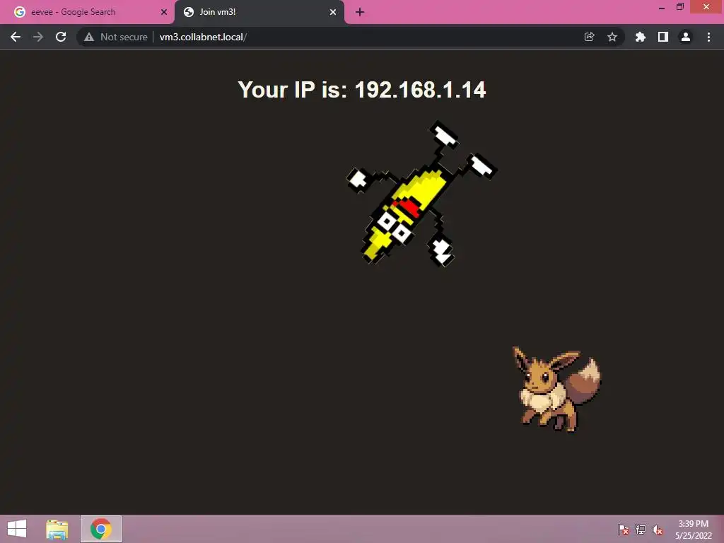Open a new browser tab
This screenshot has height=543, width=724.
pyautogui.click(x=360, y=12)
